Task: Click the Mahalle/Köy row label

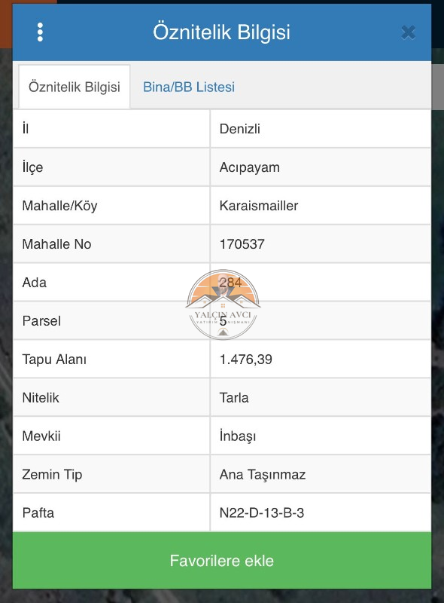Action: coord(59,206)
